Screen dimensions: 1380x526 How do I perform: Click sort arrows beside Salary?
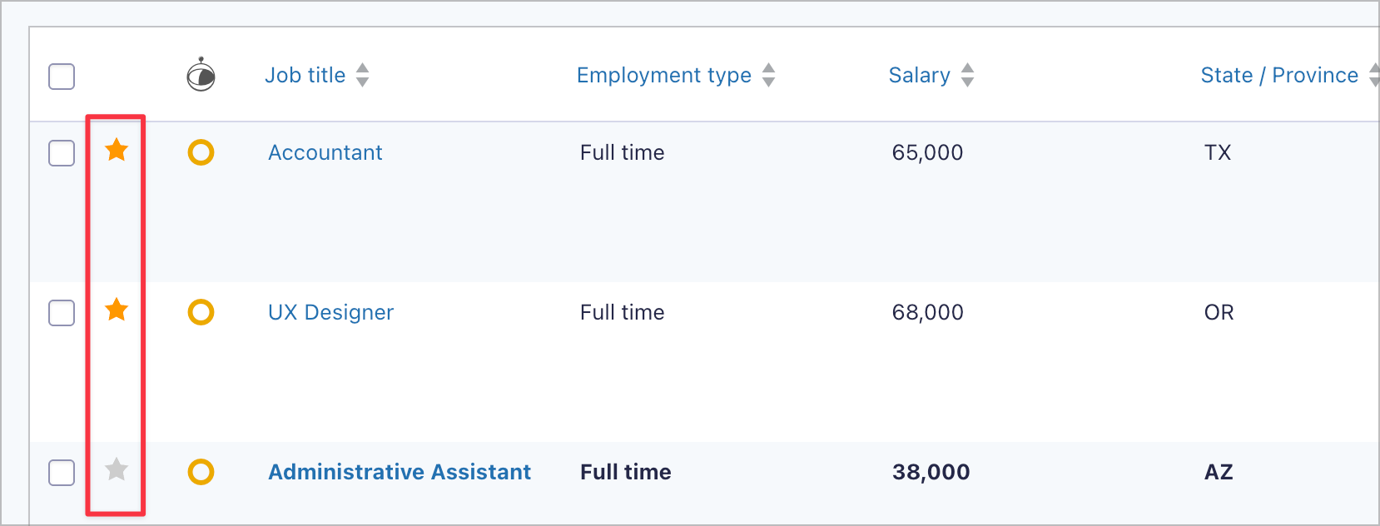coord(967,75)
